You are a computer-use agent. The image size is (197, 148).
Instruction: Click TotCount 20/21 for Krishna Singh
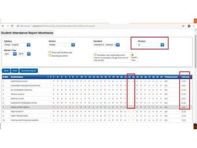point(184,99)
